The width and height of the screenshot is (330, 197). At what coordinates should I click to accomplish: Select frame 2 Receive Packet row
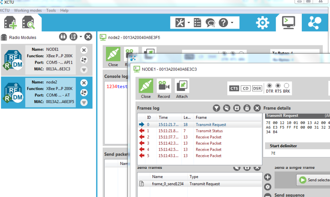[200, 137]
